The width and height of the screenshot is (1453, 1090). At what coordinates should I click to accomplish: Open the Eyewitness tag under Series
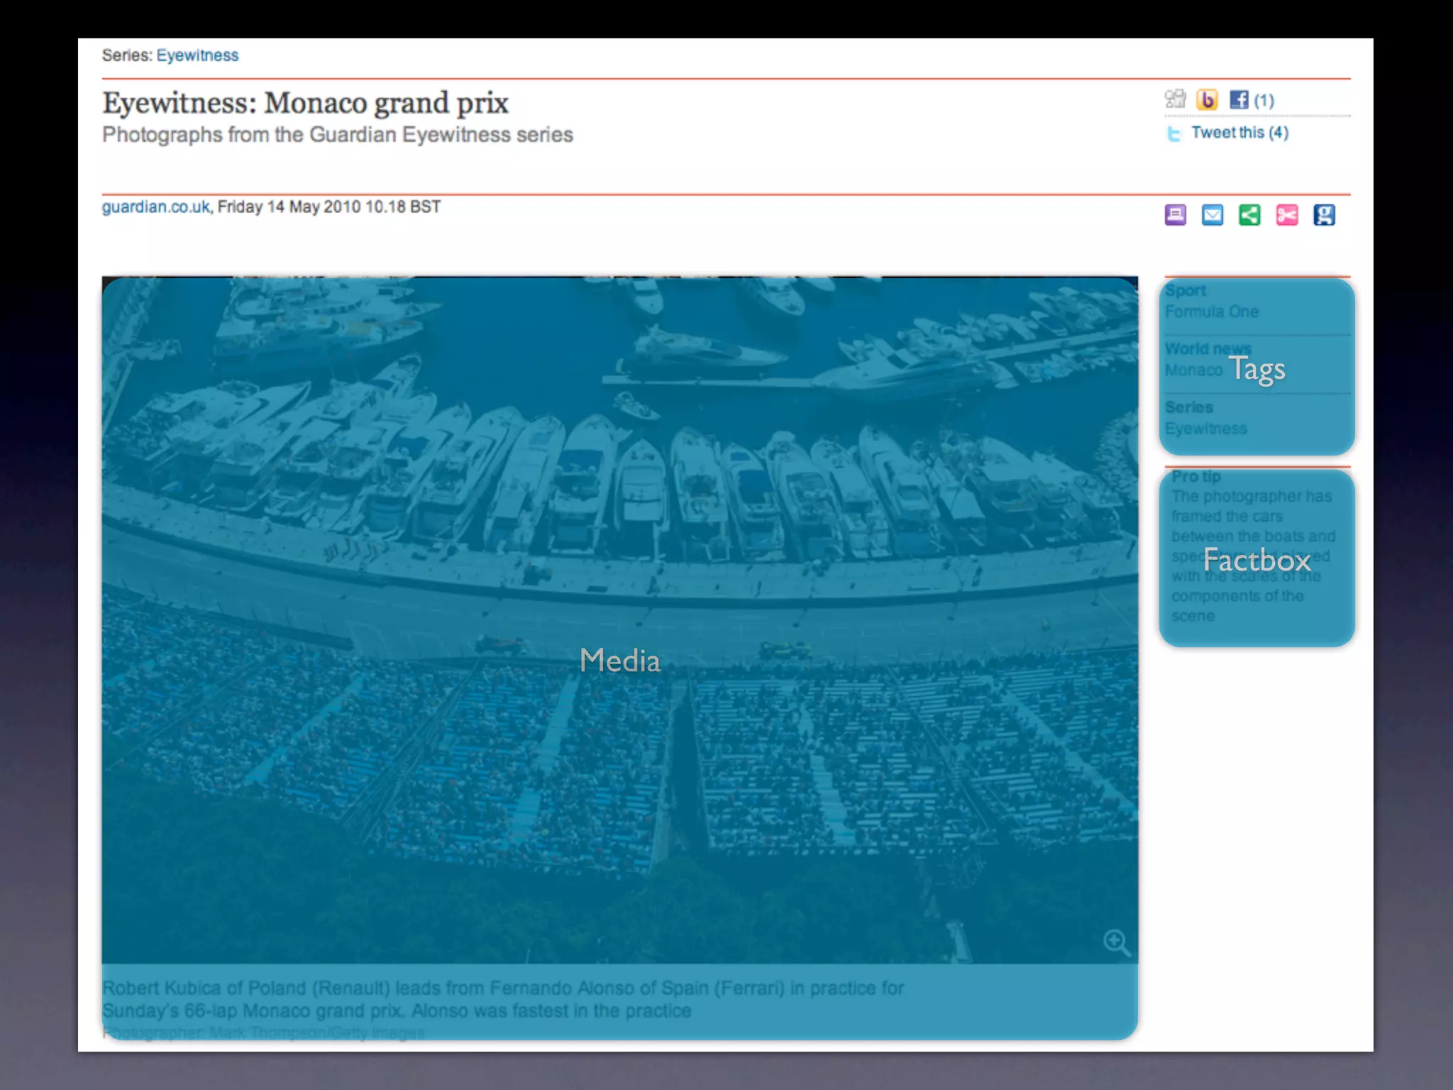tap(1205, 429)
